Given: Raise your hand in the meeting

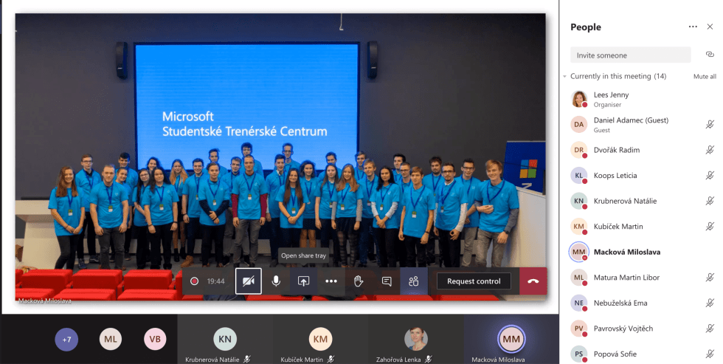Looking at the screenshot, I should 359,281.
